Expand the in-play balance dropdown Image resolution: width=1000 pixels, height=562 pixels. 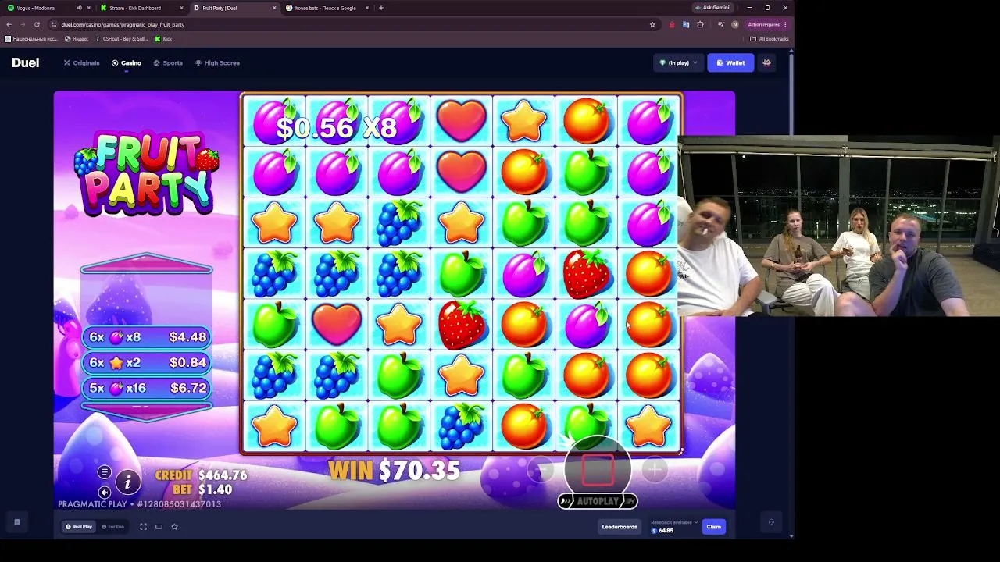pyautogui.click(x=678, y=62)
